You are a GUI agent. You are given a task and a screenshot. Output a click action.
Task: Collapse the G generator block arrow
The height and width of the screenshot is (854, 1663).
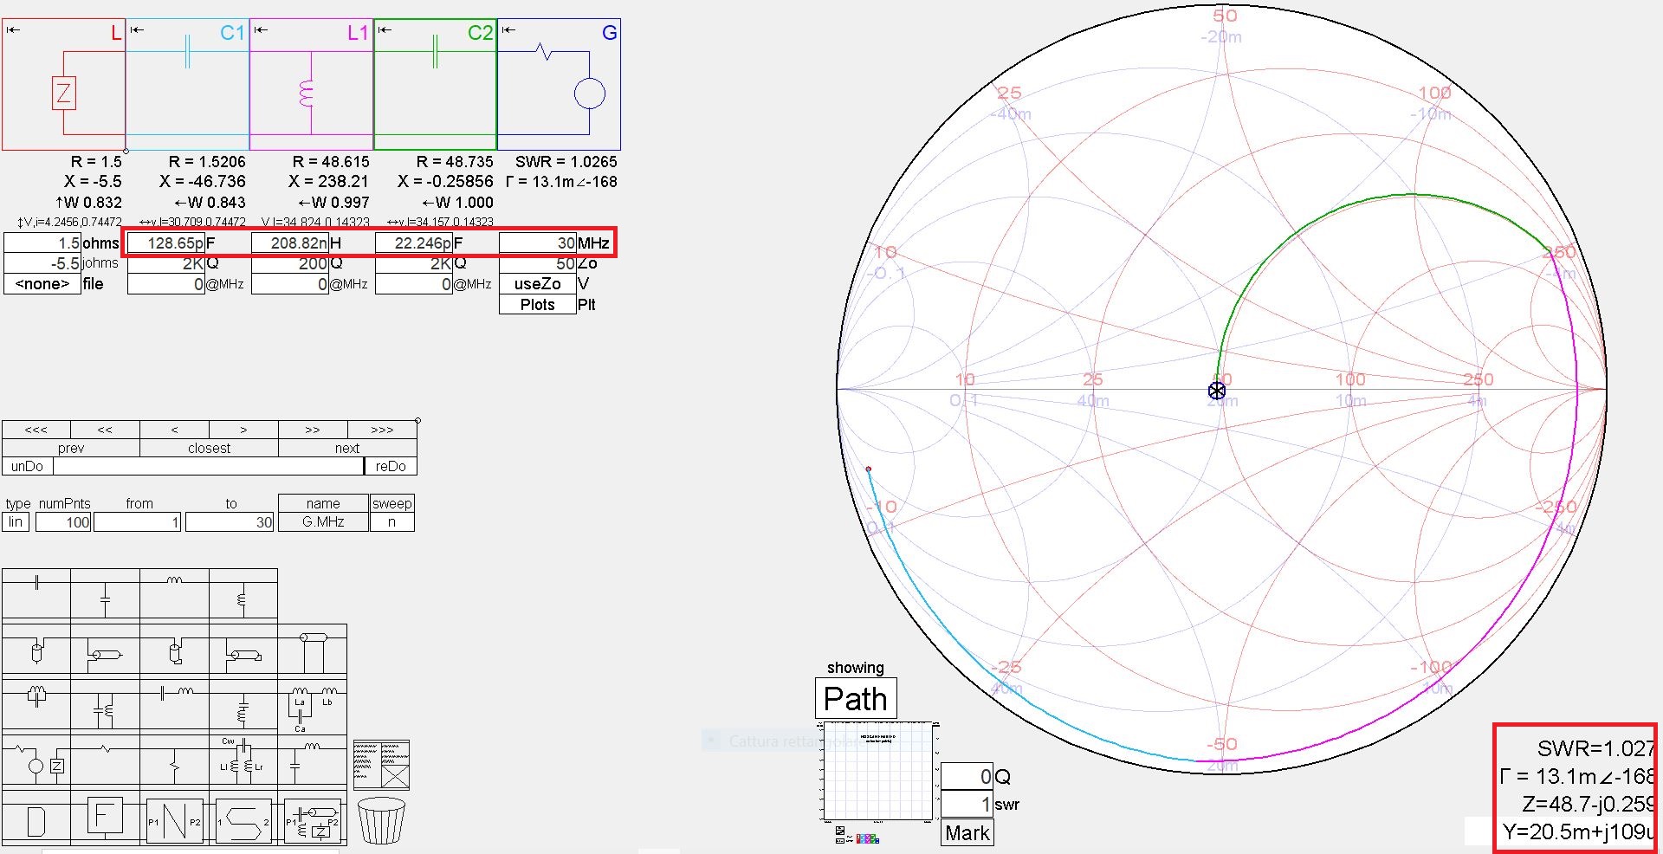[x=508, y=30]
